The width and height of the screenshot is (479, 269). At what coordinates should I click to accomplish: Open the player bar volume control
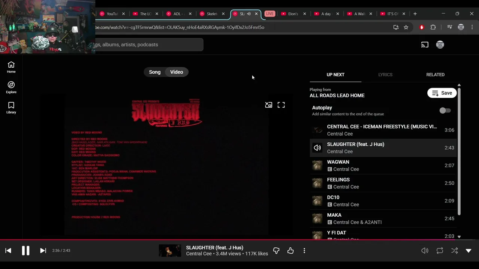pos(425,251)
